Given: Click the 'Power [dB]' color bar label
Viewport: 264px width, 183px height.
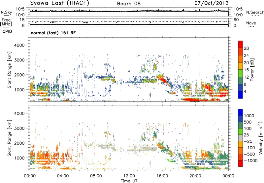Looking at the screenshot, I should pyautogui.click(x=252, y=70).
